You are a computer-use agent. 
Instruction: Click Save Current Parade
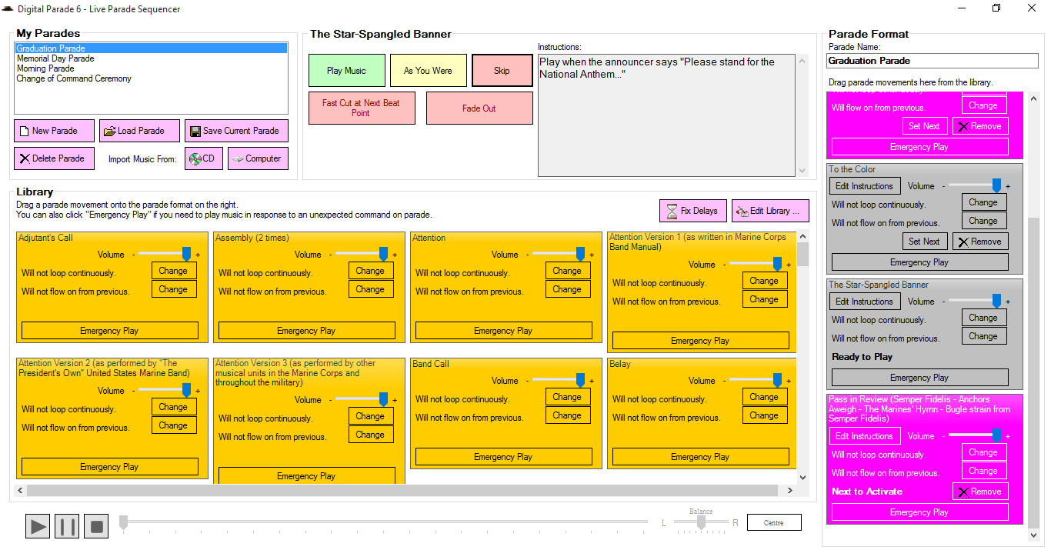[235, 131]
